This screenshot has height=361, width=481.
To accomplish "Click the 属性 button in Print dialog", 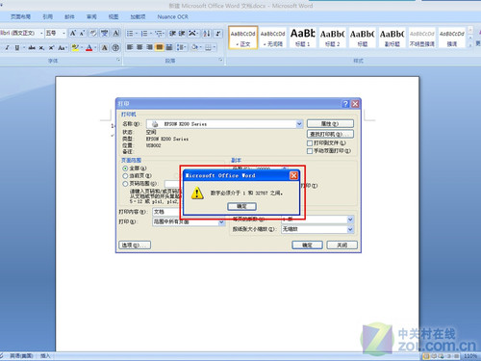I will (x=330, y=124).
